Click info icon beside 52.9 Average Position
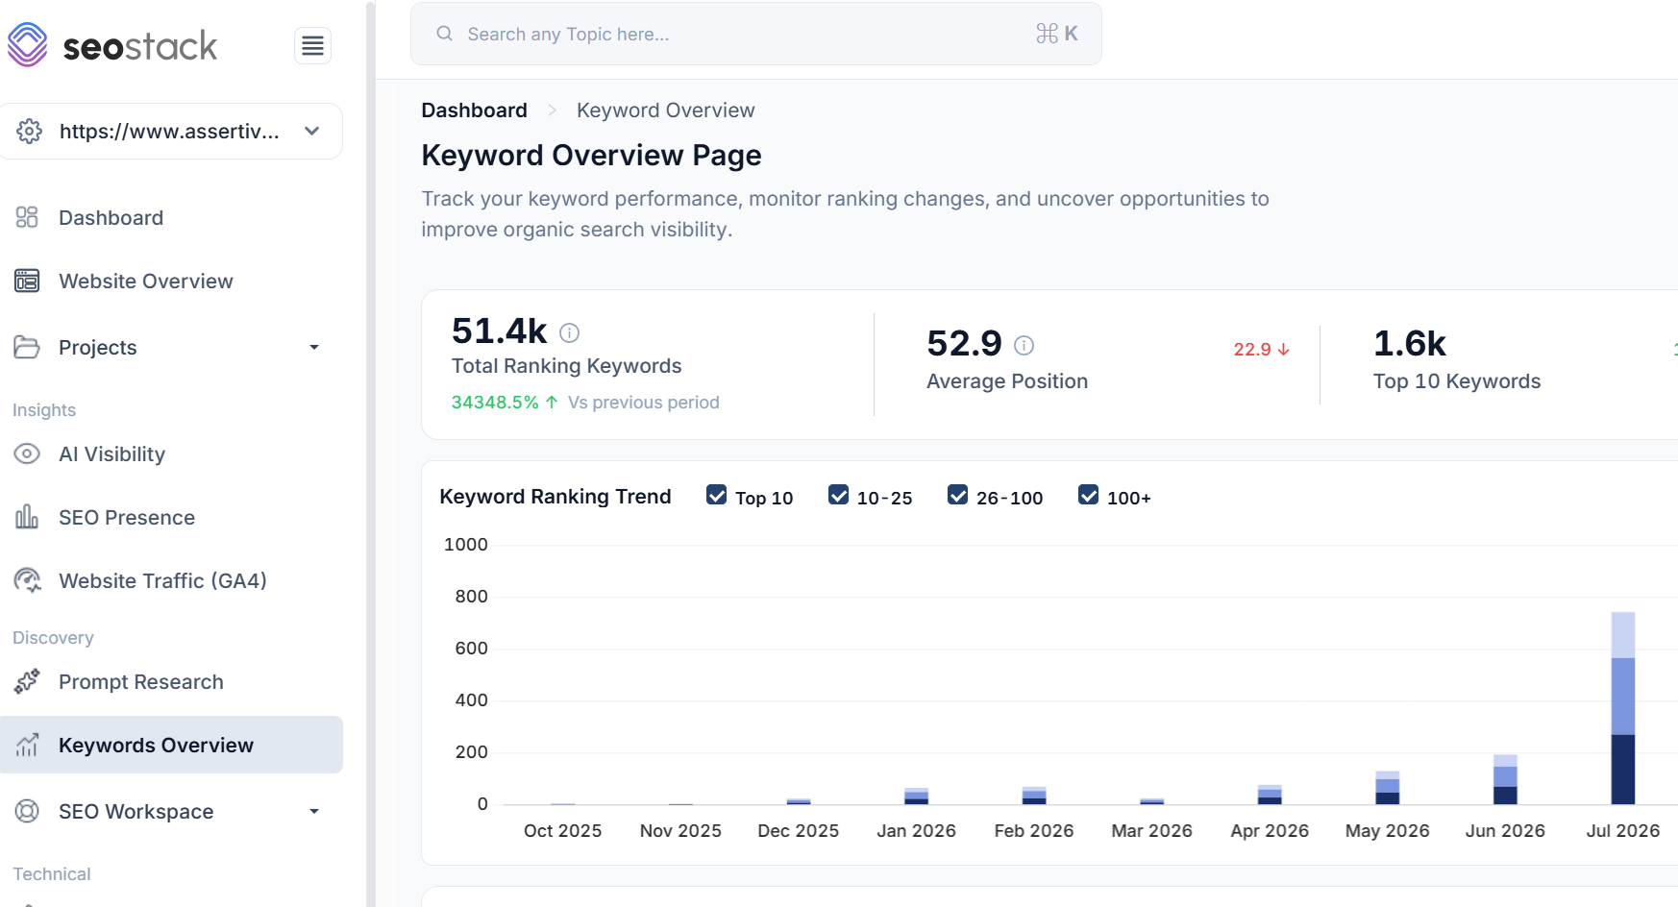 click(1024, 345)
